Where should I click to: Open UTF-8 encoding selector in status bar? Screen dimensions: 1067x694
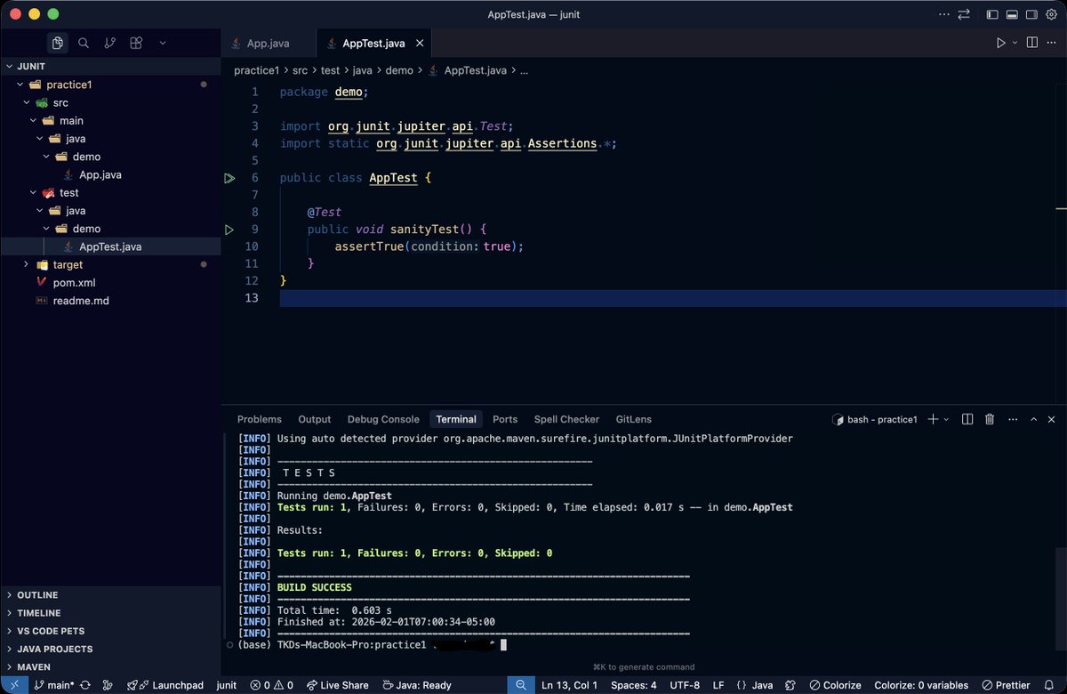pyautogui.click(x=684, y=685)
